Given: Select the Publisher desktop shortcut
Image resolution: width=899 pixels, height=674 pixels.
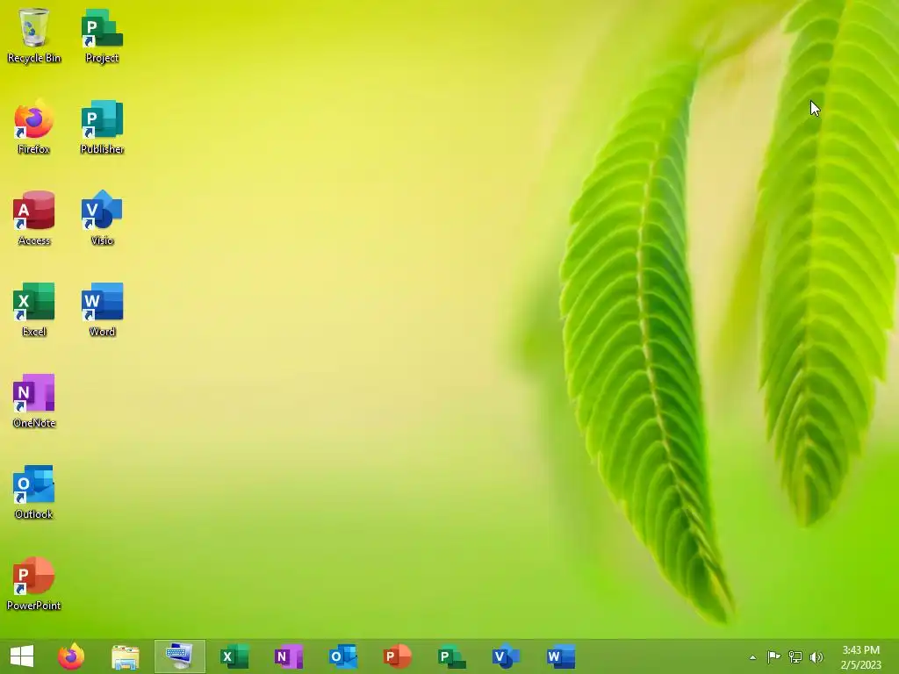Looking at the screenshot, I should [x=102, y=126].
